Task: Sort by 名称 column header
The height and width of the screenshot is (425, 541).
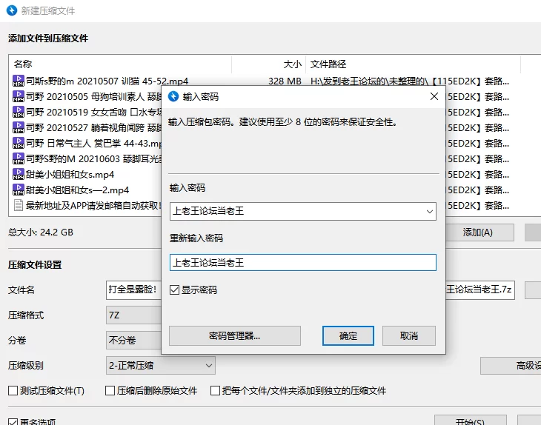Action: pyautogui.click(x=120, y=64)
